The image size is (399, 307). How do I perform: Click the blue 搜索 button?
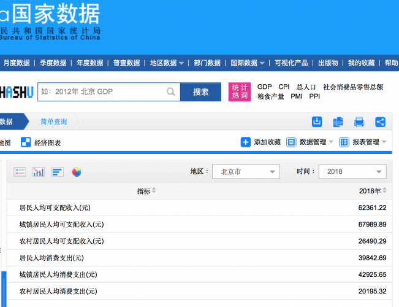click(200, 92)
